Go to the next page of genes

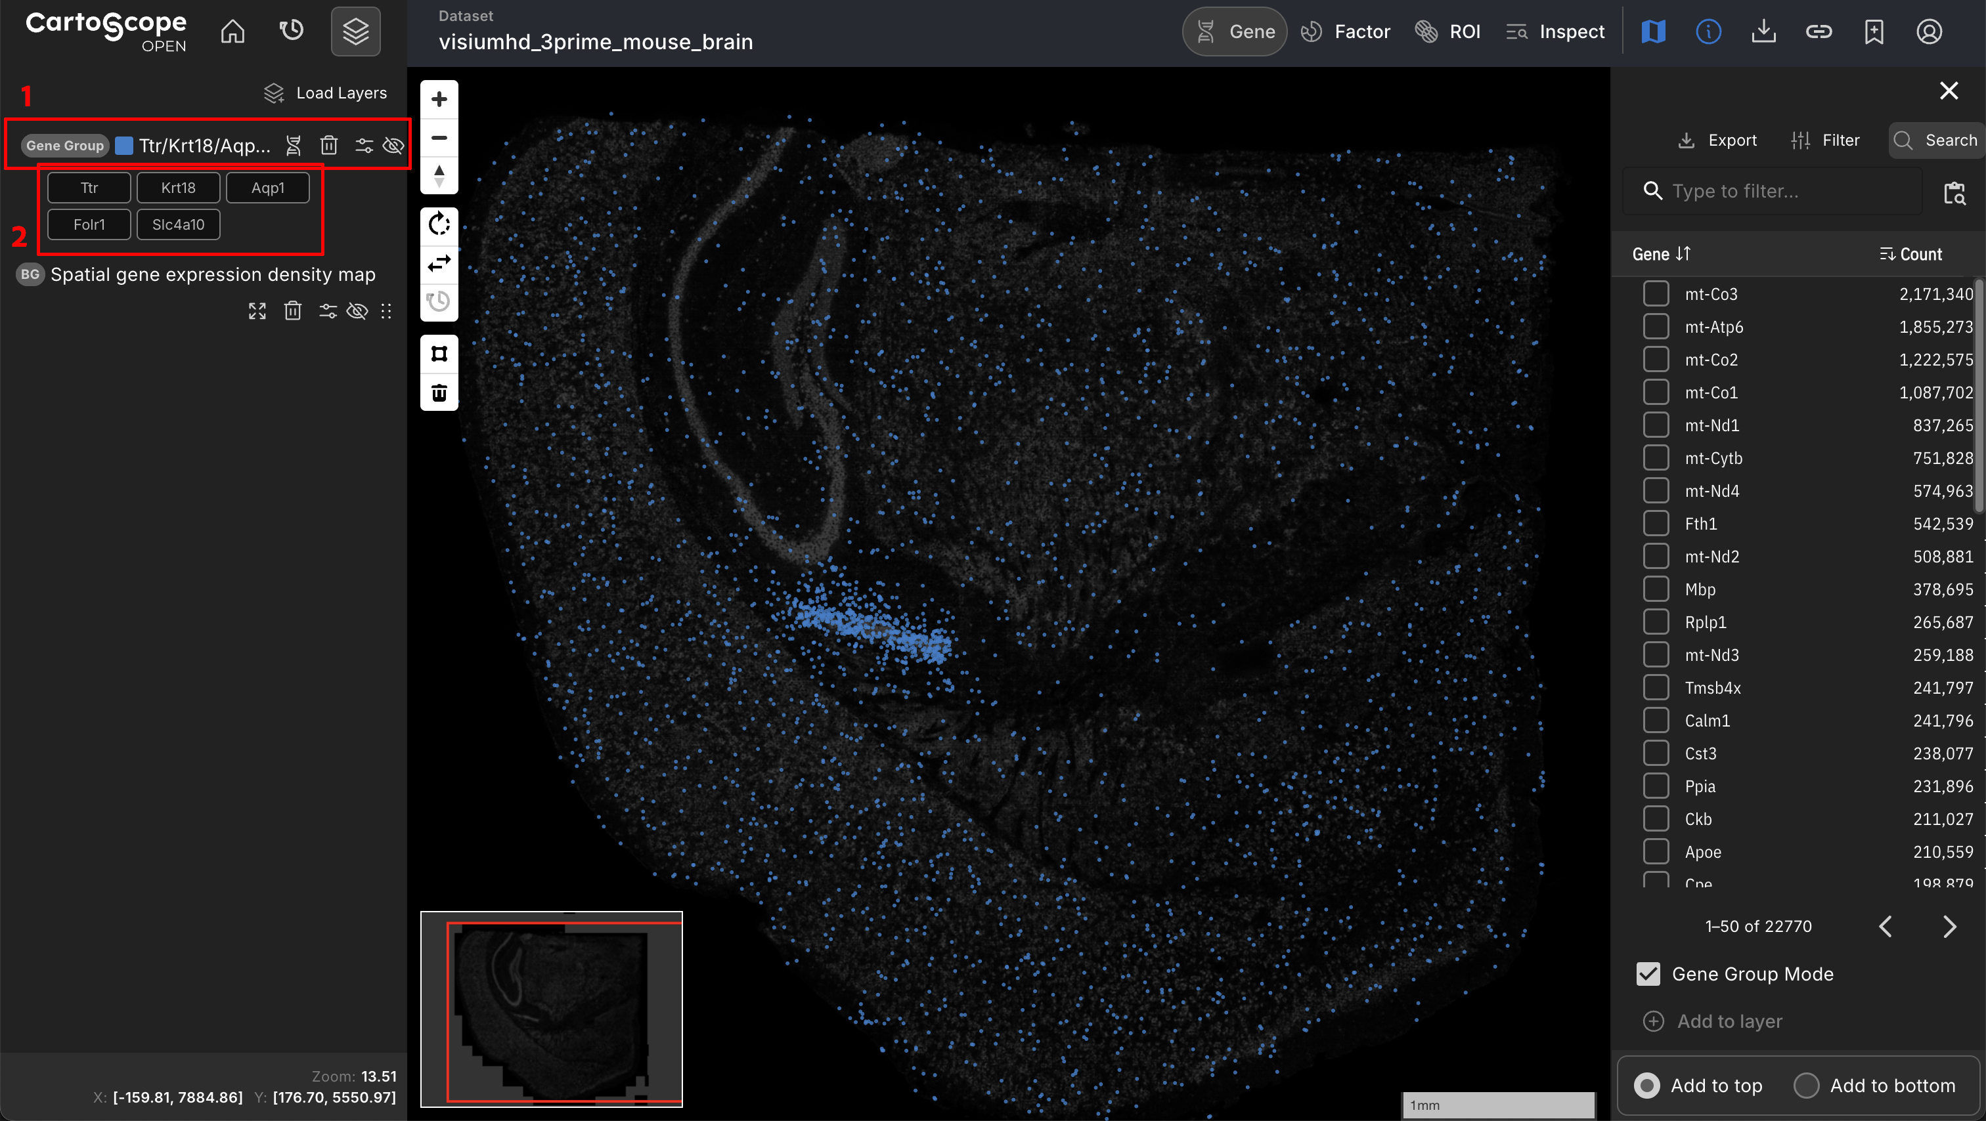(1949, 926)
